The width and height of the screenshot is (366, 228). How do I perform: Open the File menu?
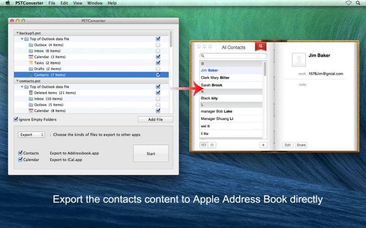pyautogui.click(x=52, y=3)
